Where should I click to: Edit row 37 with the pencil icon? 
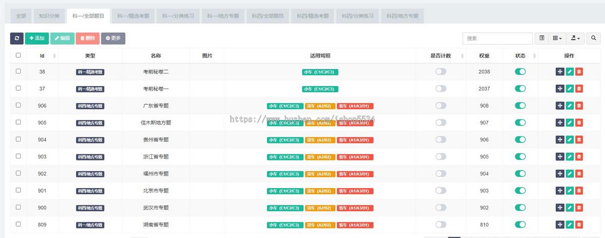tap(569, 89)
